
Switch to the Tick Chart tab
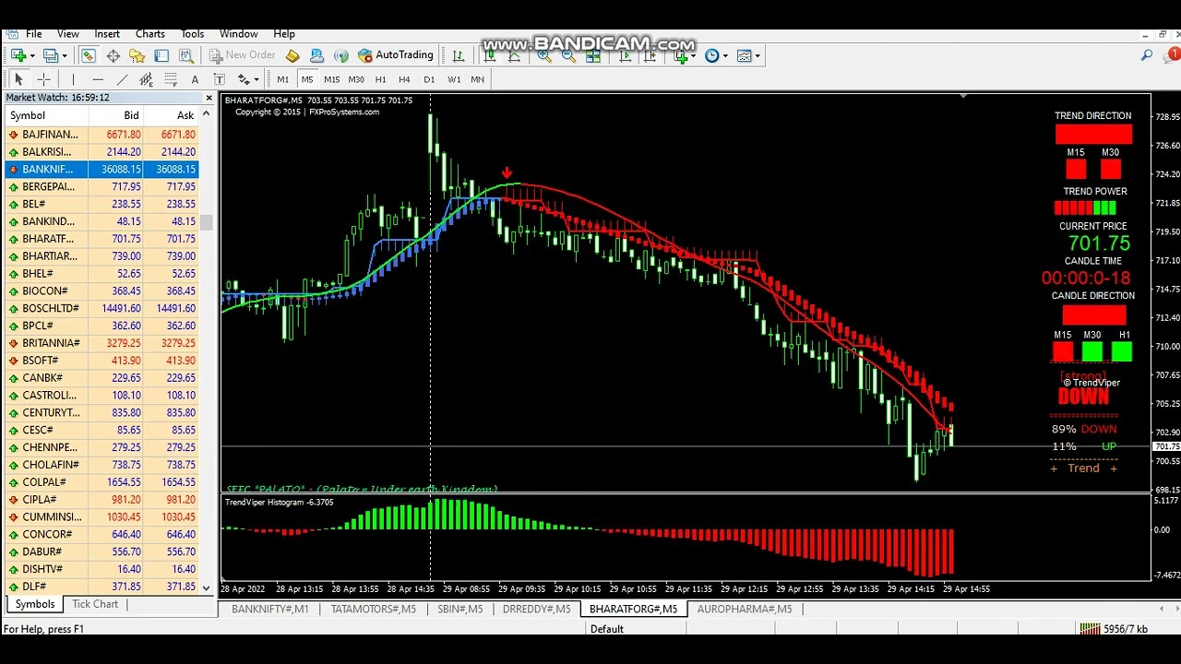pos(95,604)
